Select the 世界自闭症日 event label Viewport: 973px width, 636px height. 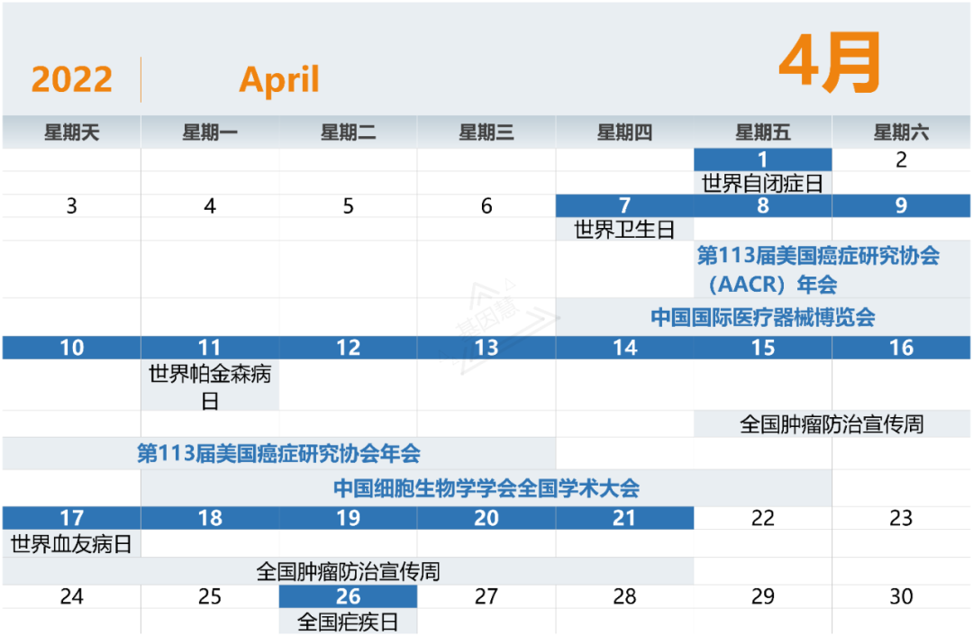[x=762, y=184]
